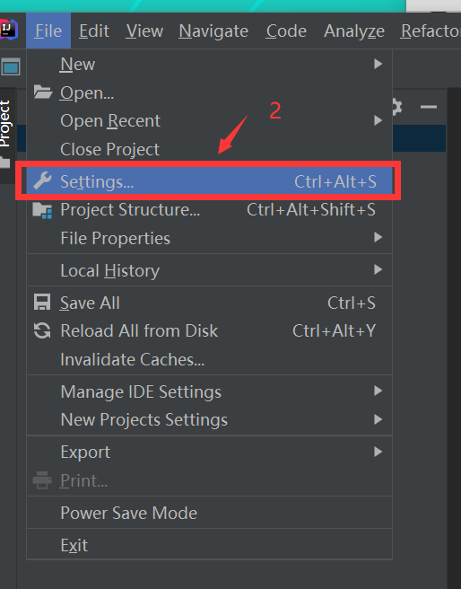This screenshot has width=461, height=589.
Task: Click the Reload All from Disk arrows icon
Action: point(42,330)
